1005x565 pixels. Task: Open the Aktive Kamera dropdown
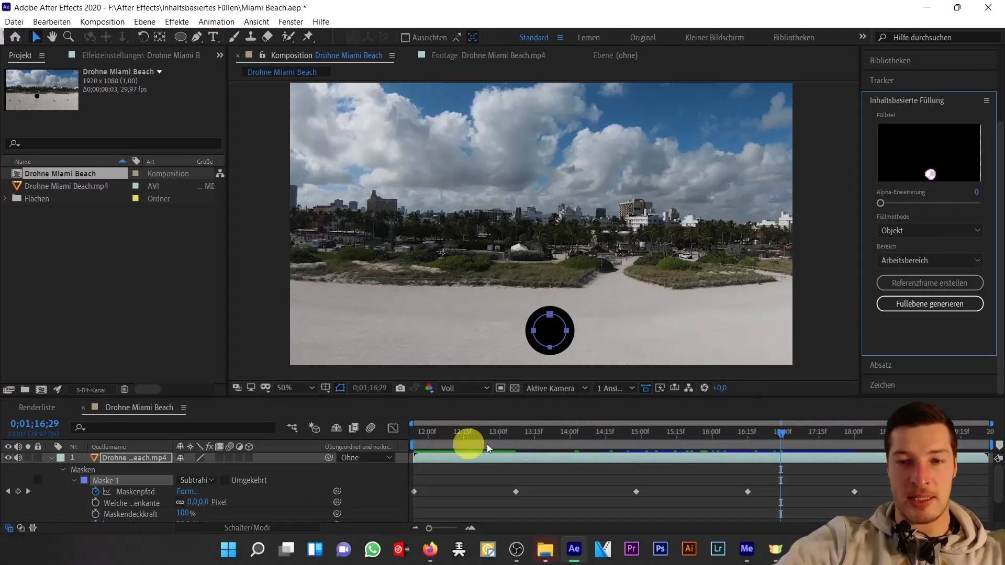pos(556,388)
